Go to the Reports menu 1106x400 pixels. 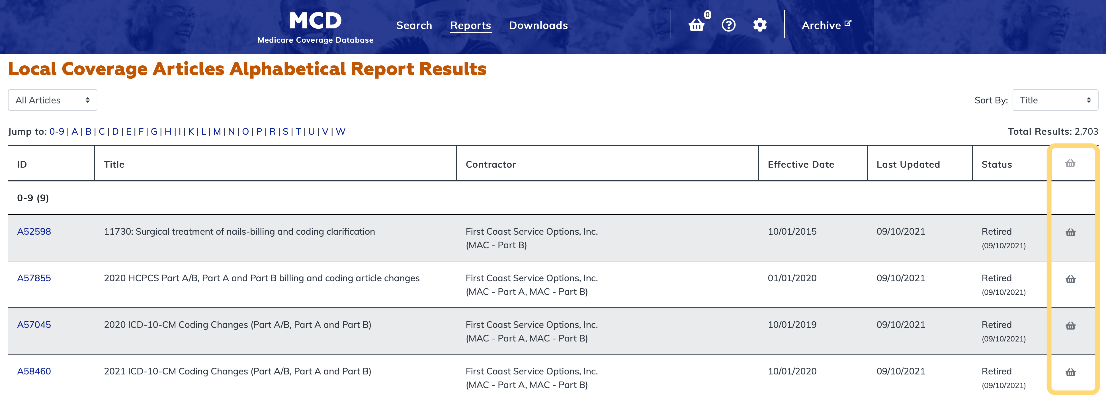coord(470,25)
